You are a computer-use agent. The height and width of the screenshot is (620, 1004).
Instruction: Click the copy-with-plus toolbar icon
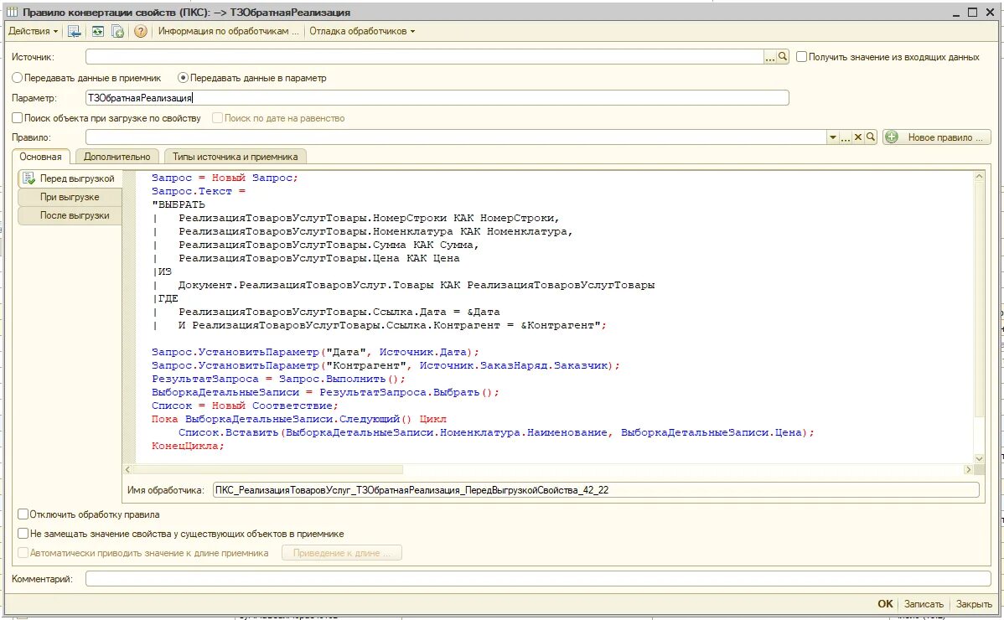pyautogui.click(x=118, y=31)
